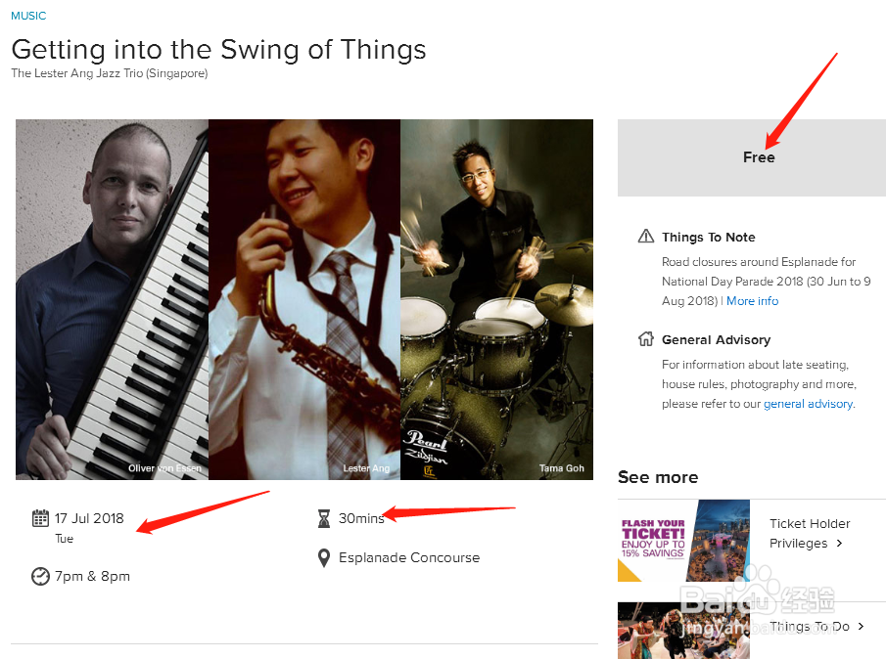Open Things To Do link
Screen dimensions: 886x659
[809, 626]
